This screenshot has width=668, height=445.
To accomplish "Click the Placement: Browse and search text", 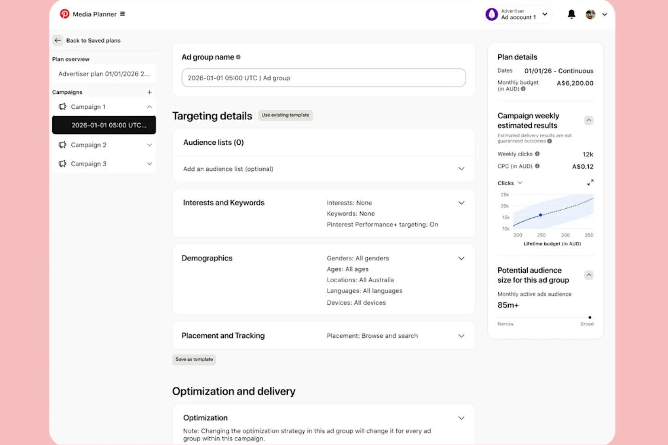I will 372,336.
